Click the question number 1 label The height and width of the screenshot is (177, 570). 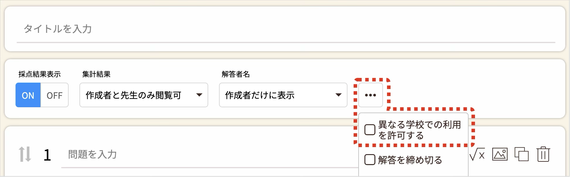tap(47, 155)
